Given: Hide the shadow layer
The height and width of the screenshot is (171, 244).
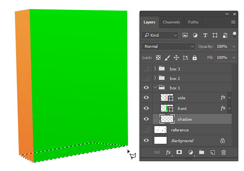Looking at the screenshot, I should 146,119.
